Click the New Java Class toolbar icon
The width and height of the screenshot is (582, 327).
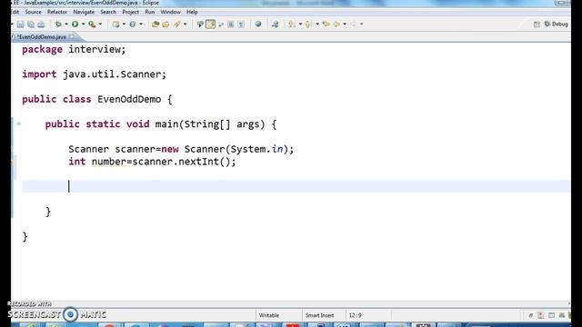pyautogui.click(x=133, y=25)
